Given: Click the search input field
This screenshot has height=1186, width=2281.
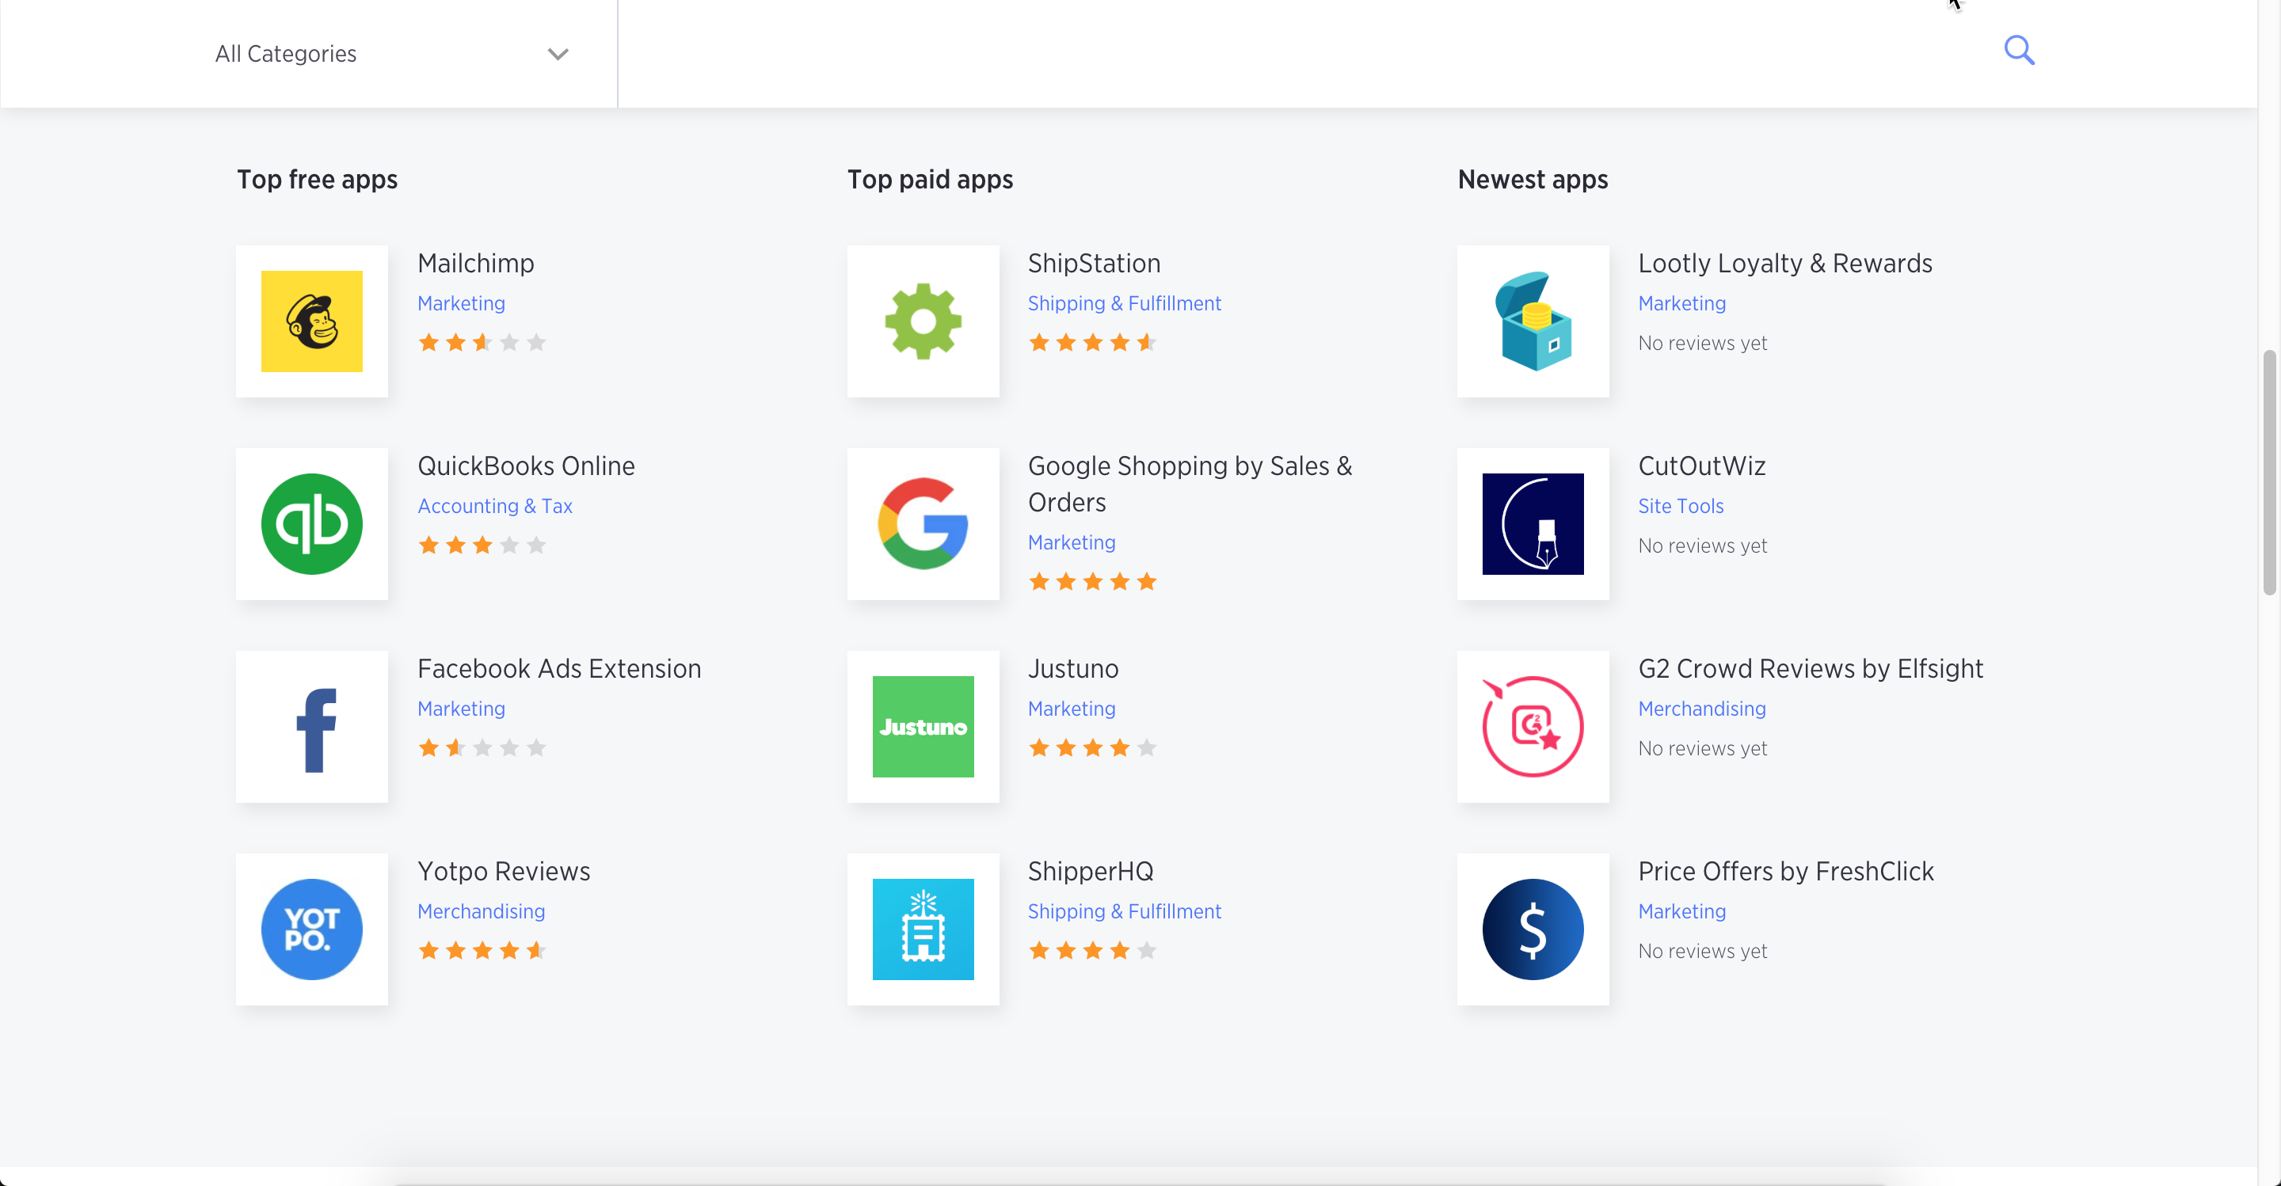Looking at the screenshot, I should pos(1301,53).
